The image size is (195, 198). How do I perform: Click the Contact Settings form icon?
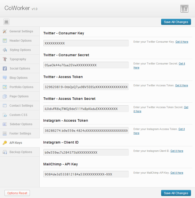coord(5,106)
